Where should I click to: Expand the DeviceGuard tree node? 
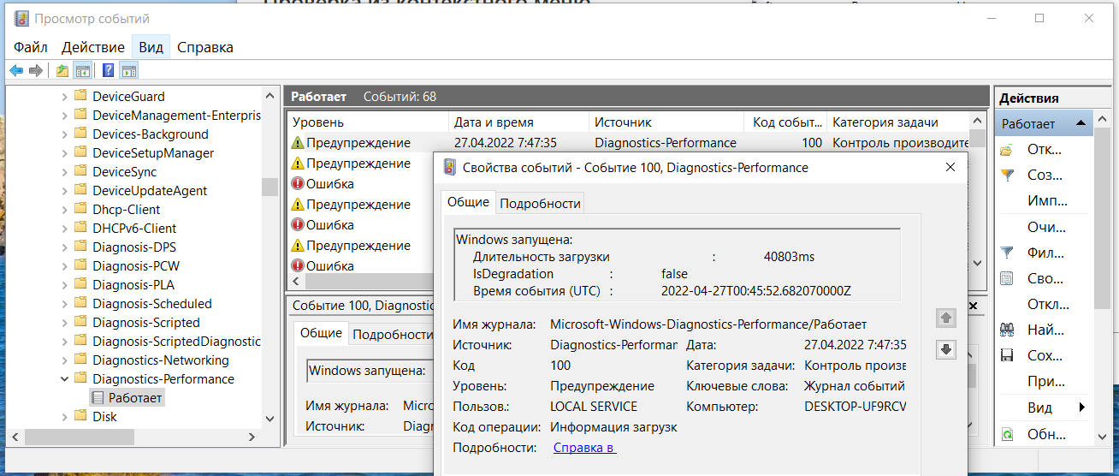point(64,97)
